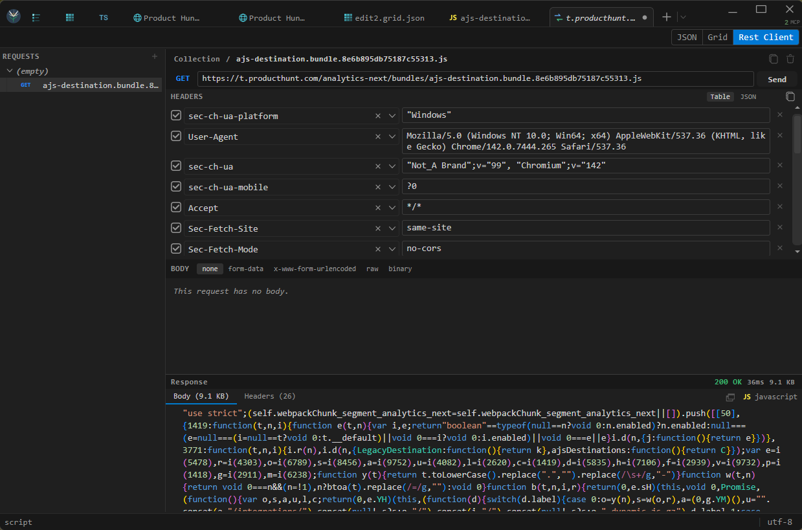Open the tab list dropdown chevron
Screen dimensions: 802x530
pyautogui.click(x=683, y=17)
